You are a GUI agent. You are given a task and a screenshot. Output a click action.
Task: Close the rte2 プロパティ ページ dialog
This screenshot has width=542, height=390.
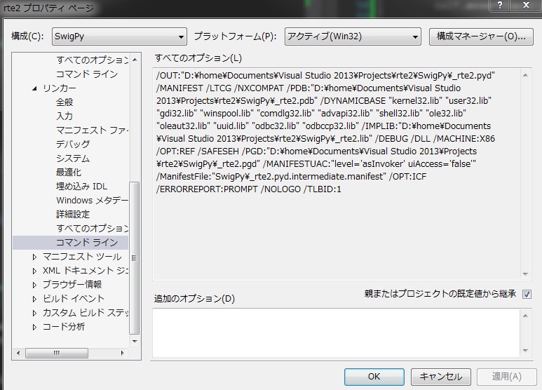[x=526, y=5]
